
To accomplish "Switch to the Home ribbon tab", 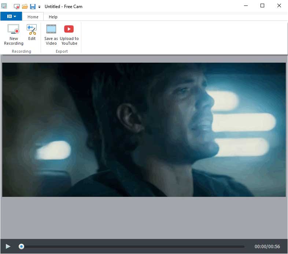I will pyautogui.click(x=33, y=17).
